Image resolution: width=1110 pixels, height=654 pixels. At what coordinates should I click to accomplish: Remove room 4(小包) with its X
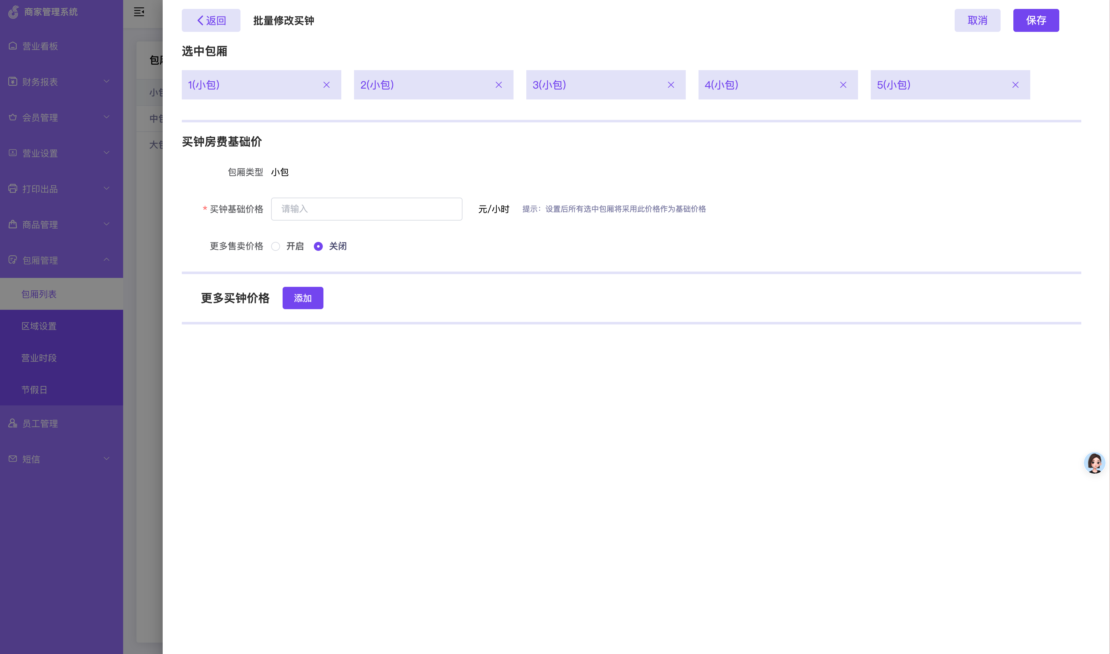point(843,84)
